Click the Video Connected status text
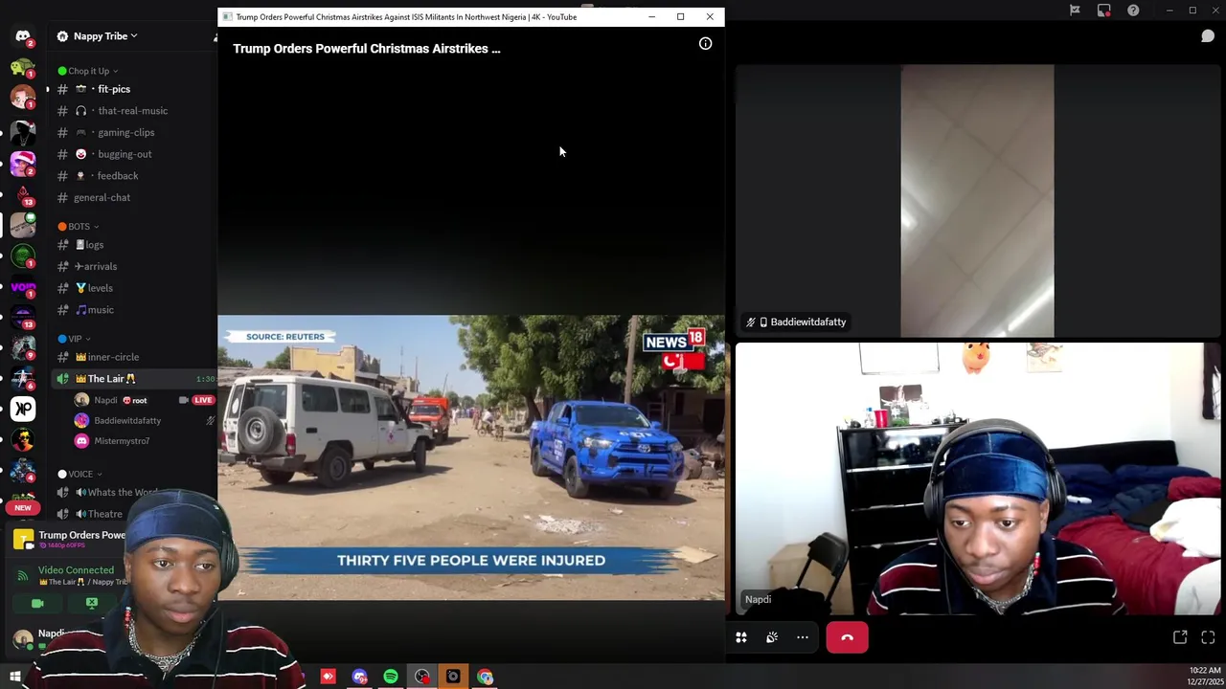Viewport: 1226px width, 689px height. point(76,570)
